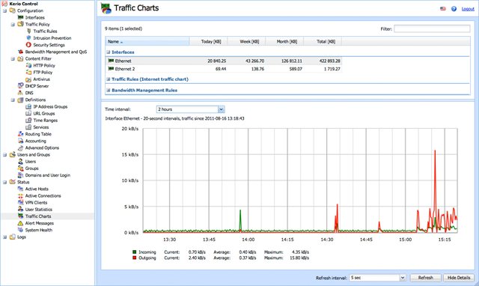The width and height of the screenshot is (479, 286).
Task: Open the Antivirus sidebar icon
Action: [28, 79]
